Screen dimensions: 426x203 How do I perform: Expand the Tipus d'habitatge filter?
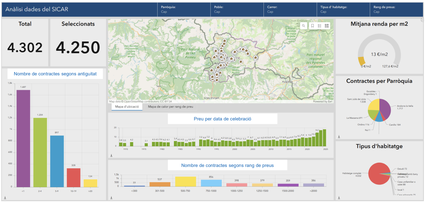pos(343,10)
